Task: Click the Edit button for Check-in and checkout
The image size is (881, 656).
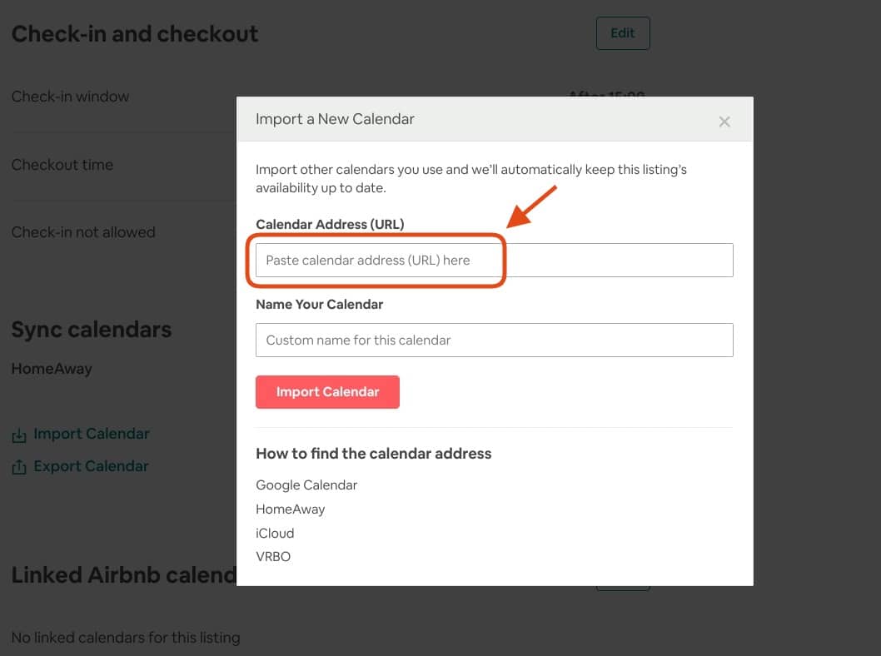Action: (622, 32)
